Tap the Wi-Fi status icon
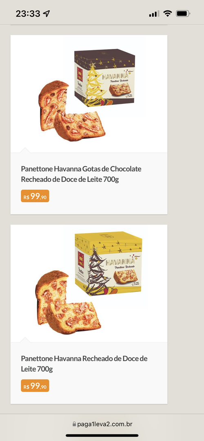Viewport: 204px width, 441px height. 168,13
